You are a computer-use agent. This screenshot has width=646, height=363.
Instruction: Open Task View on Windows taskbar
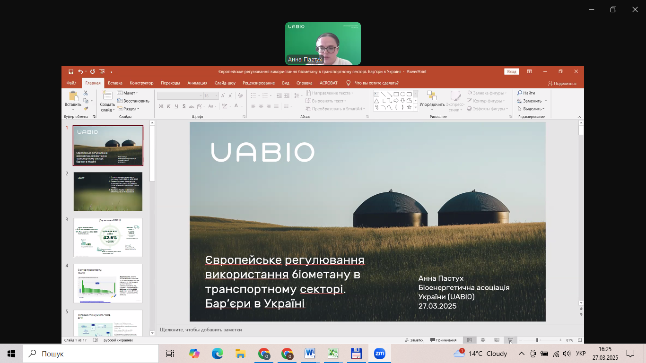pyautogui.click(x=170, y=353)
